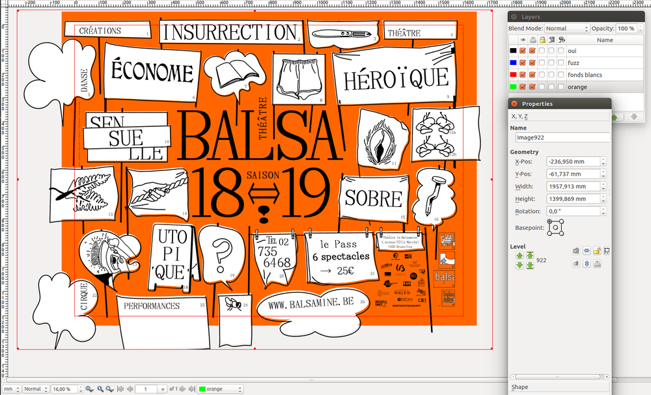This screenshot has width=651, height=395.
Task: Expand the Shape tab in Properties
Action: click(x=520, y=387)
